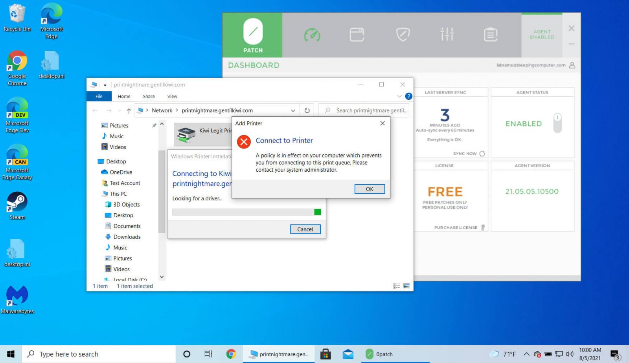Image resolution: width=629 pixels, height=363 pixels.
Task: Click the Explorer help question mark icon
Action: [x=408, y=96]
